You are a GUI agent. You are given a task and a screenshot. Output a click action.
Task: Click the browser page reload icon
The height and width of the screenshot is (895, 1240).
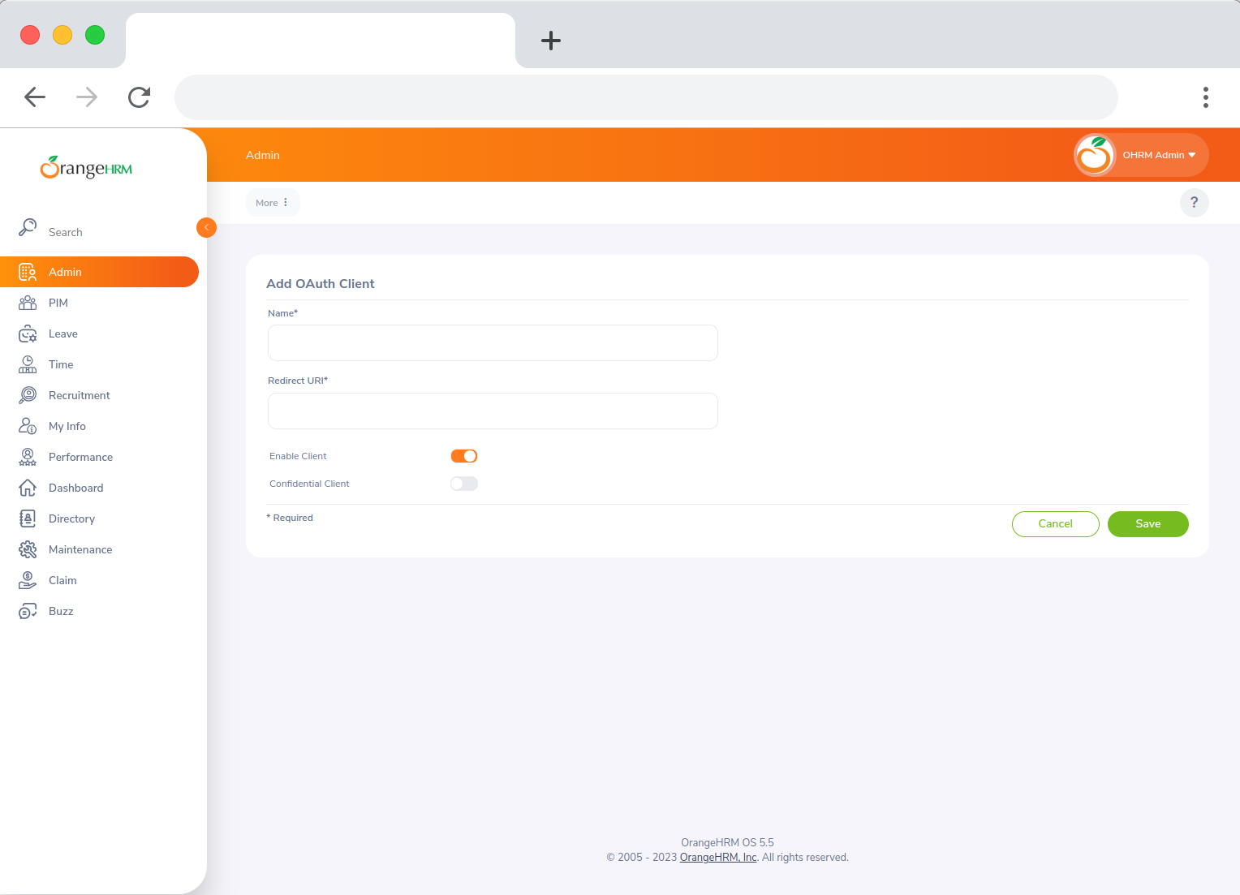click(139, 97)
